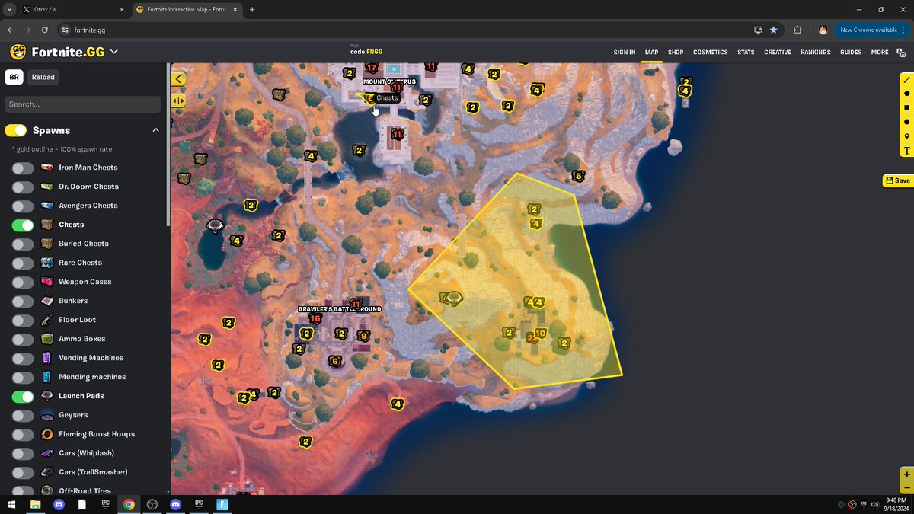This screenshot has height=514, width=914.
Task: Select the polygon drawing tool
Action: (x=906, y=94)
